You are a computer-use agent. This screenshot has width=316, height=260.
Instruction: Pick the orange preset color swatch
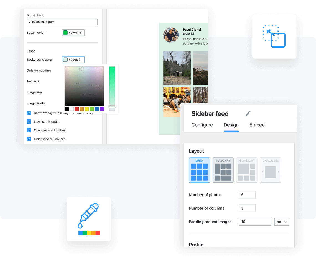point(82,109)
